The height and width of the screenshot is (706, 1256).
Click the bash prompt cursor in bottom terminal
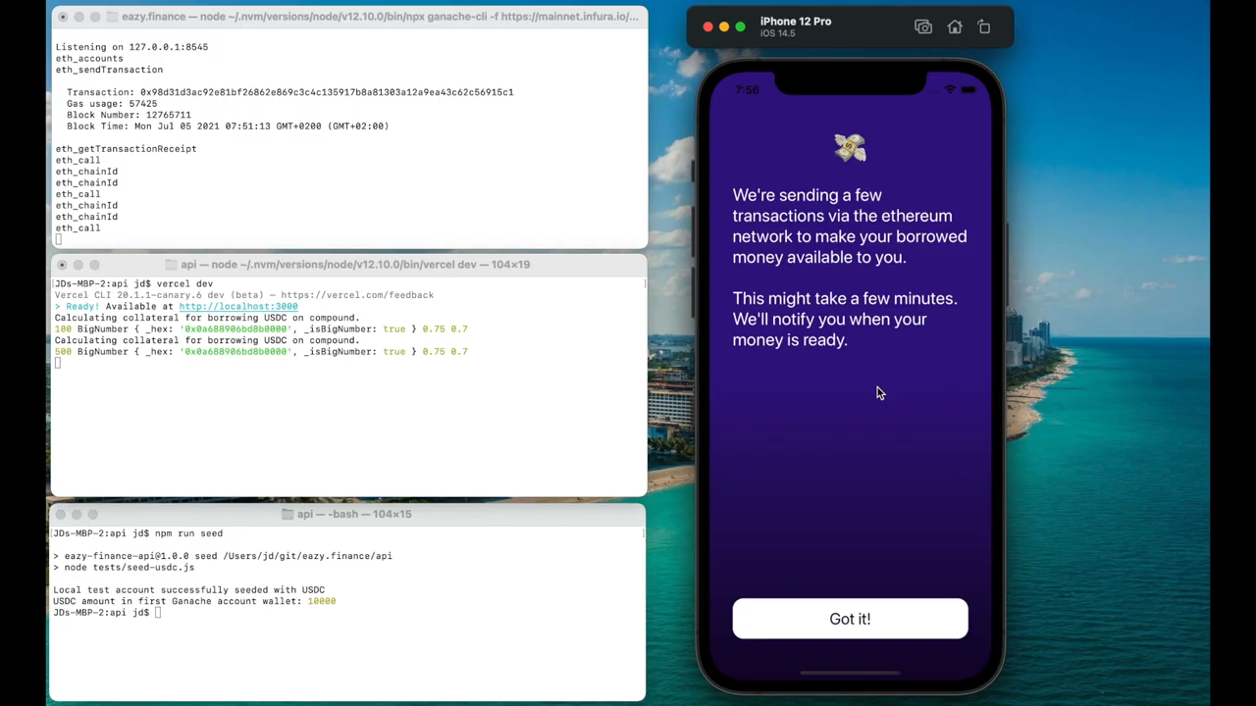coord(158,613)
